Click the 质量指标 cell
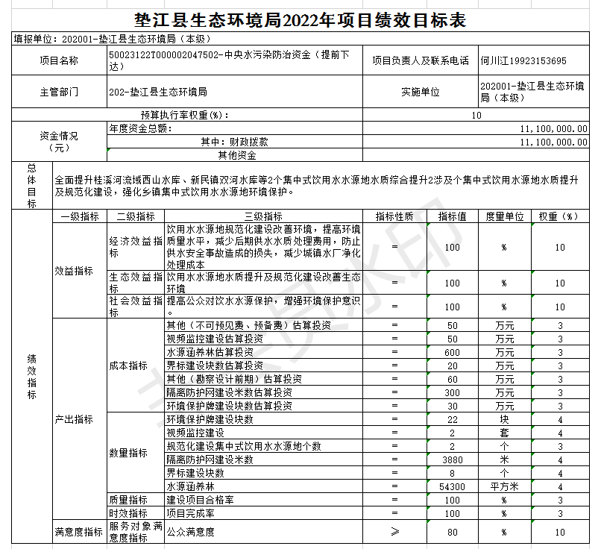 pos(136,500)
